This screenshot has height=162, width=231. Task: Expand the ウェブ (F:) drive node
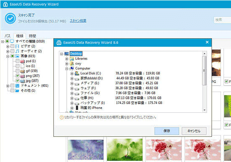72,88
